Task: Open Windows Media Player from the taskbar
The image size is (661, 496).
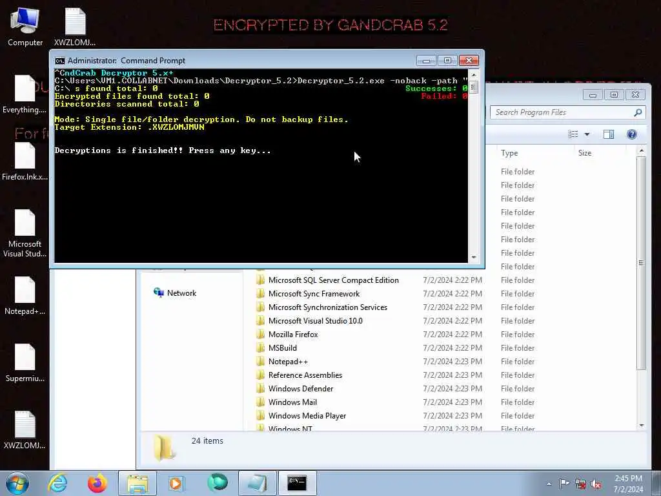Action: pos(177,483)
